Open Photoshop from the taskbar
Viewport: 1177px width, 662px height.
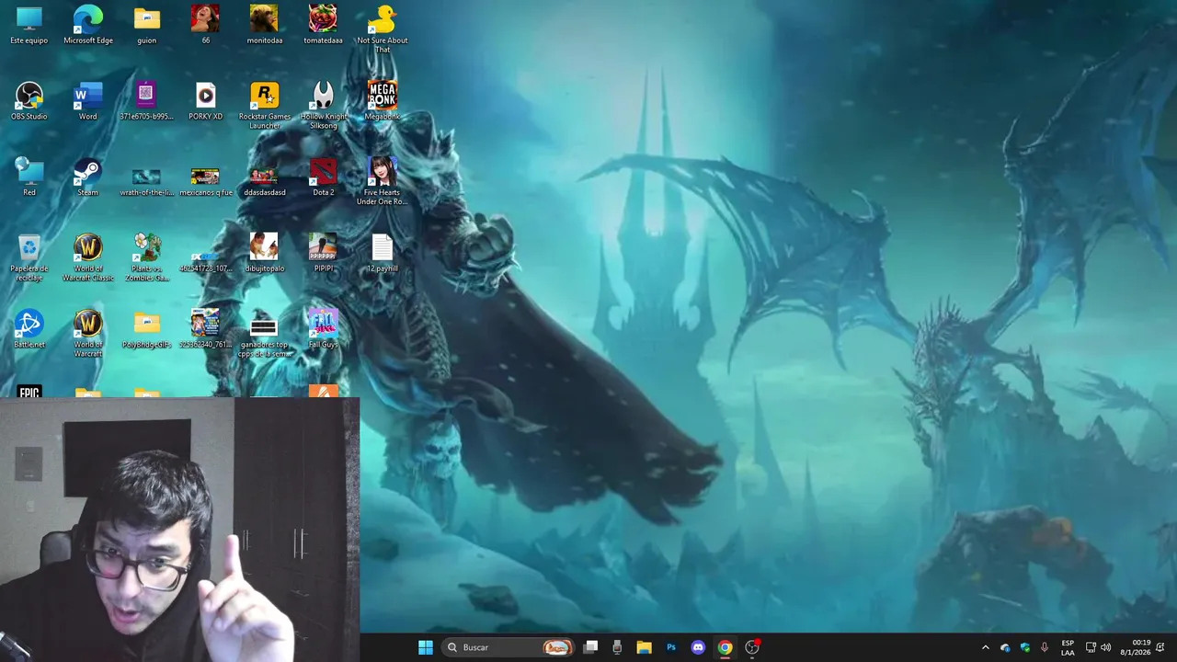click(x=671, y=647)
